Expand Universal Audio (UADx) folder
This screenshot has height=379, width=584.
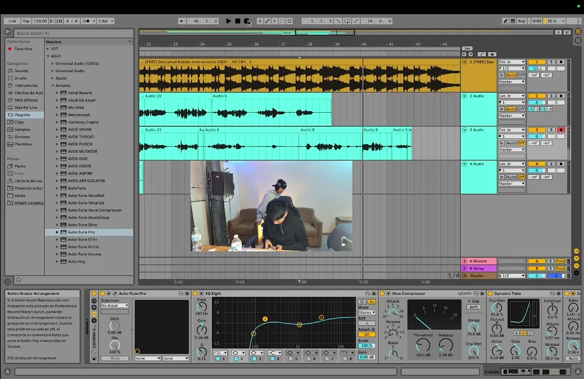(x=53, y=64)
